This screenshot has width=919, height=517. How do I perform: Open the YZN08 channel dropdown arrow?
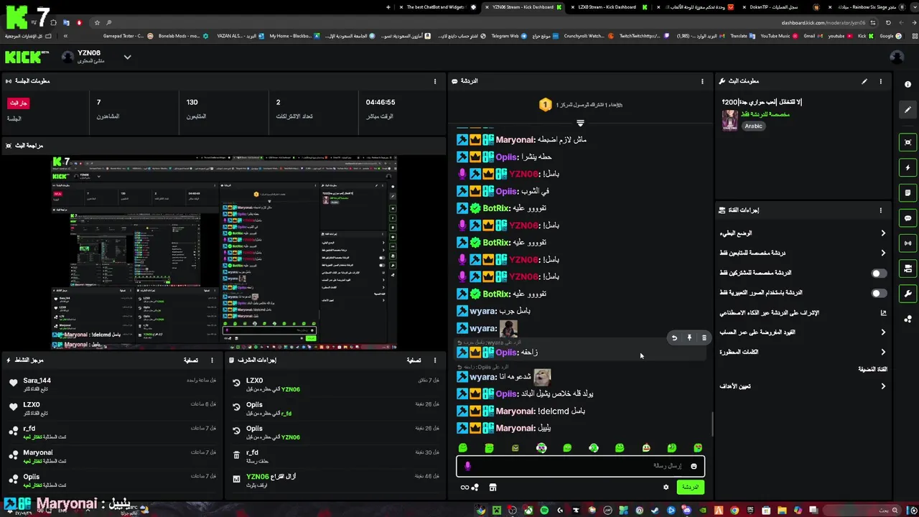pyautogui.click(x=127, y=57)
